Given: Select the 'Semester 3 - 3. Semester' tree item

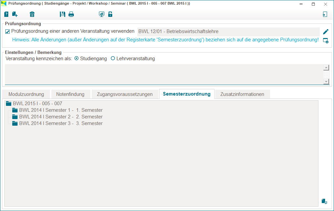Looking at the screenshot, I should (x=61, y=123).
